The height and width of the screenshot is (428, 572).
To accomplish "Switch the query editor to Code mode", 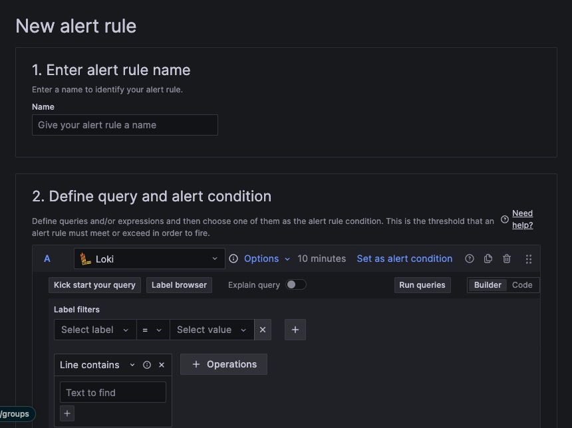I will pyautogui.click(x=522, y=284).
